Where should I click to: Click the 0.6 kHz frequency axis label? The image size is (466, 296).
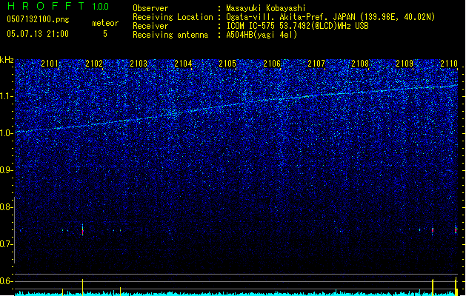pos(7,281)
